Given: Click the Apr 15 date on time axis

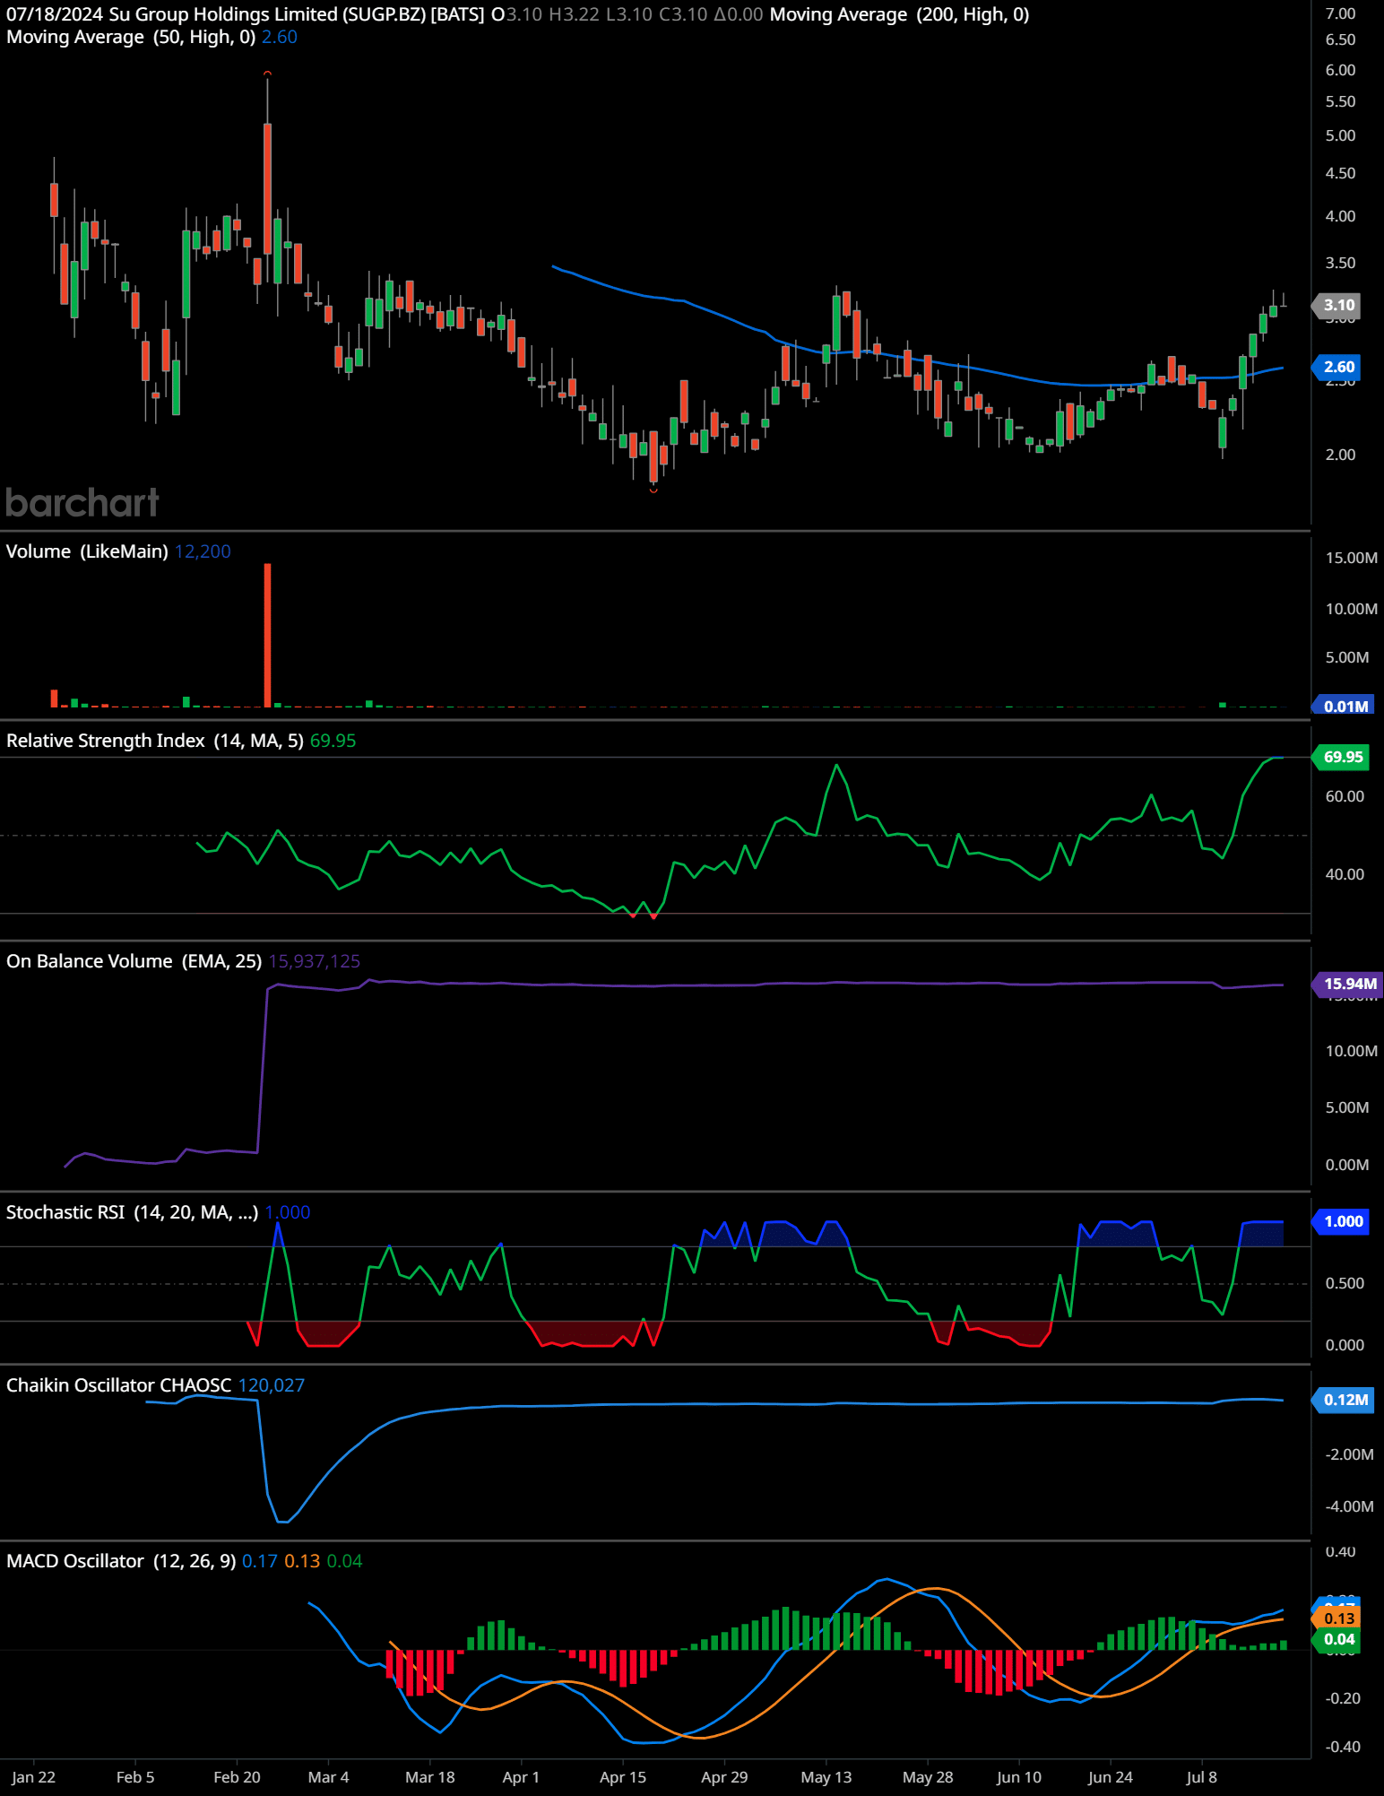Looking at the screenshot, I should pos(623,1777).
